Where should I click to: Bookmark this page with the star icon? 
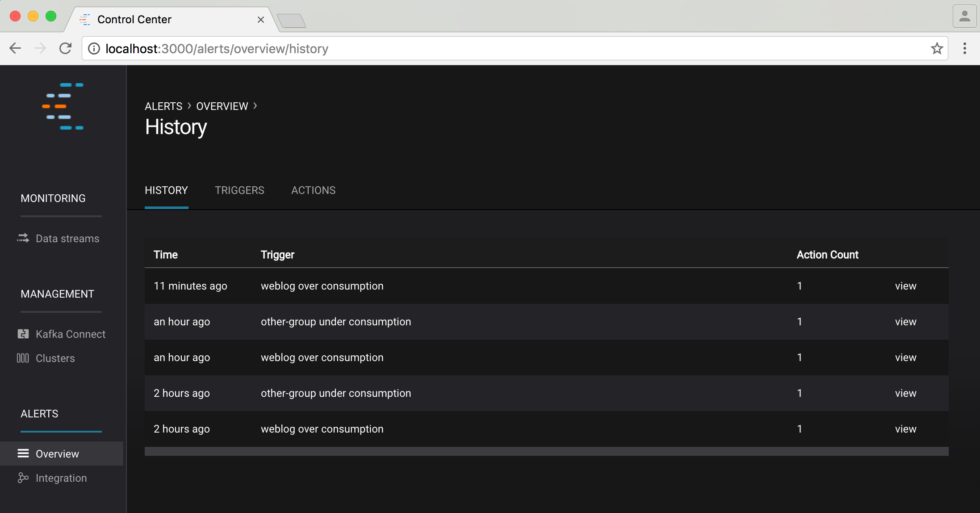937,48
